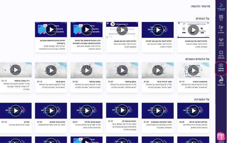Play the 'שליחת התראה לכיתה' video

coord(193,111)
